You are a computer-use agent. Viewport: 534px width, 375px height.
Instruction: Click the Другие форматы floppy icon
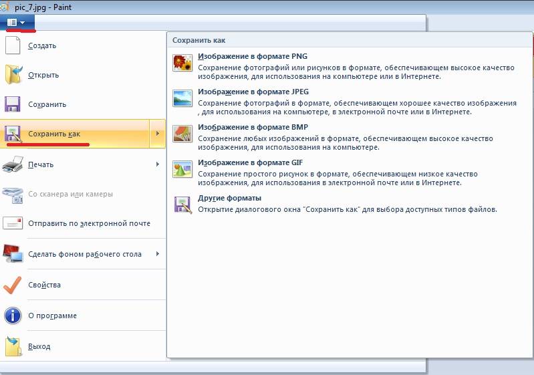tap(183, 205)
